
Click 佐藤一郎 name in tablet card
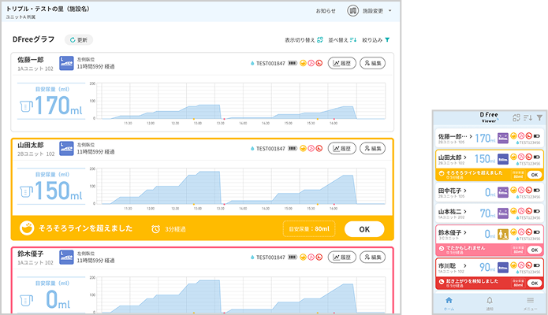tap(31, 60)
